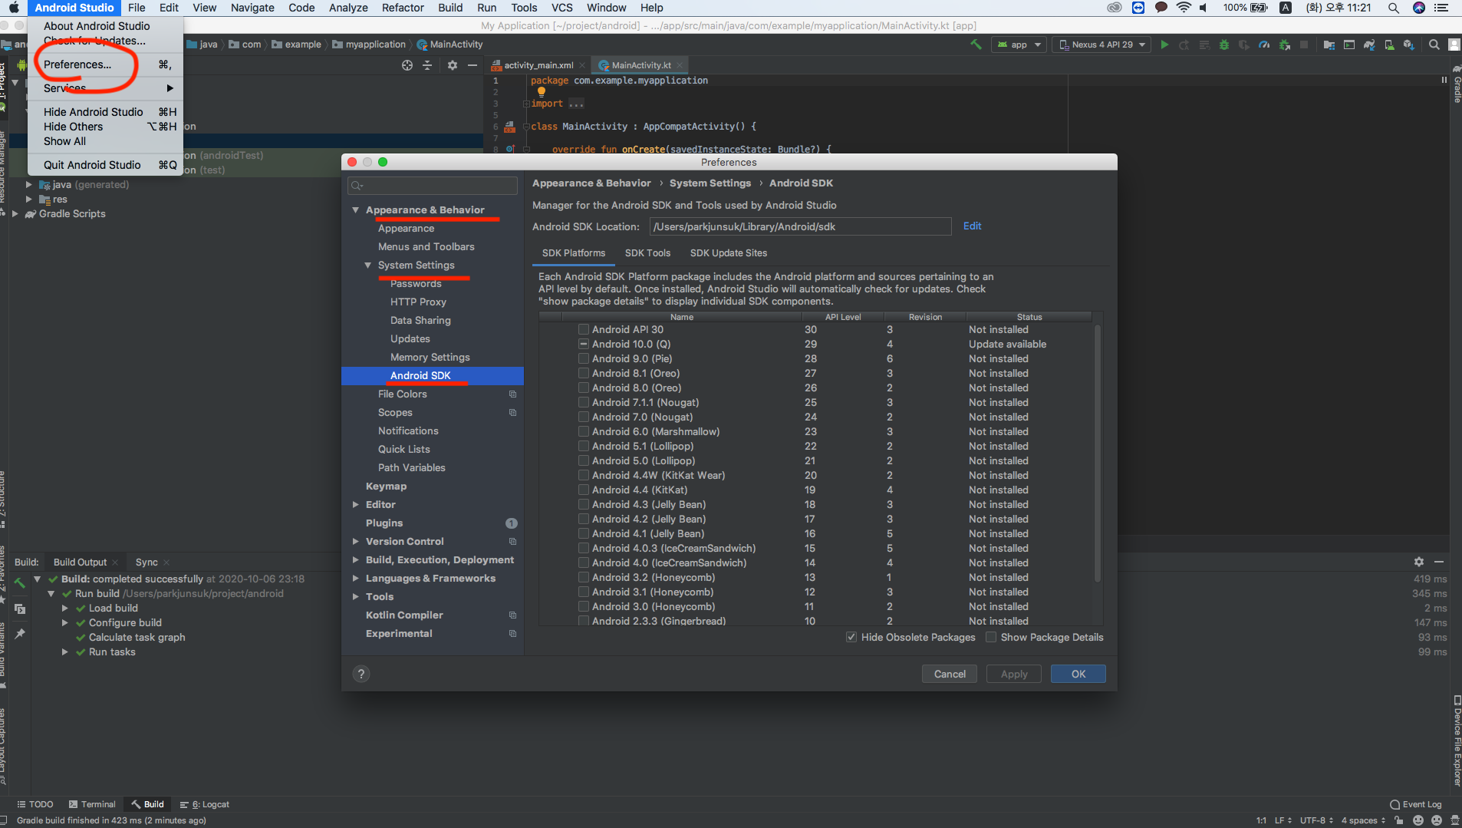Expand Languages & Frameworks node
Viewport: 1462px width, 828px height.
[x=355, y=578]
